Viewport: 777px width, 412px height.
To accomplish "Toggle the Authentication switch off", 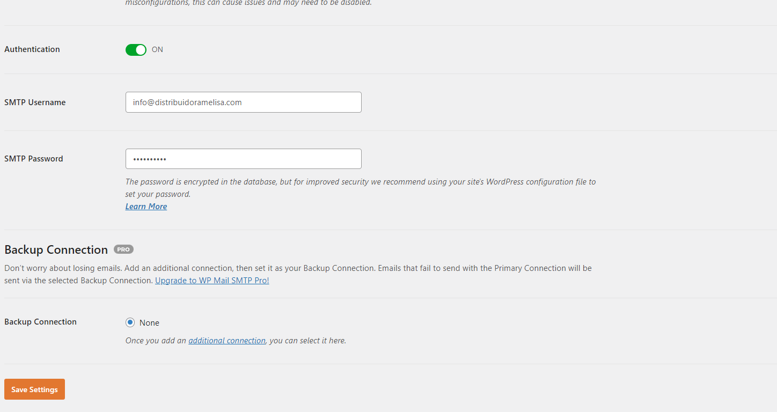I will point(136,50).
